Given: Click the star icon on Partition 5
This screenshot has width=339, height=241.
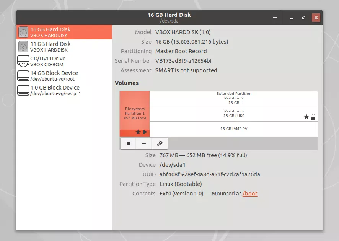Looking at the screenshot, I should click(x=306, y=117).
